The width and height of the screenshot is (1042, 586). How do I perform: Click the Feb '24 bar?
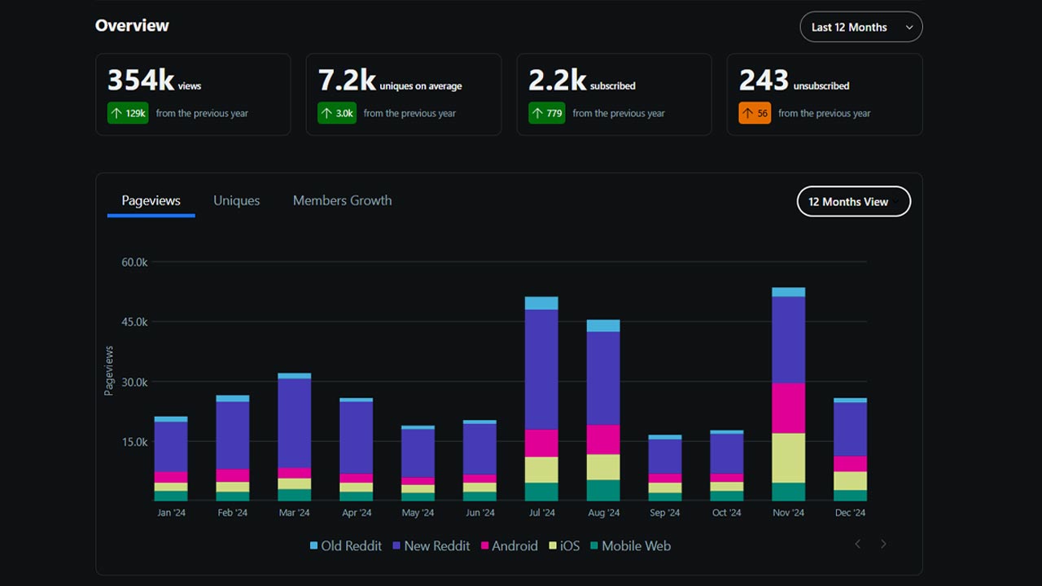(233, 448)
